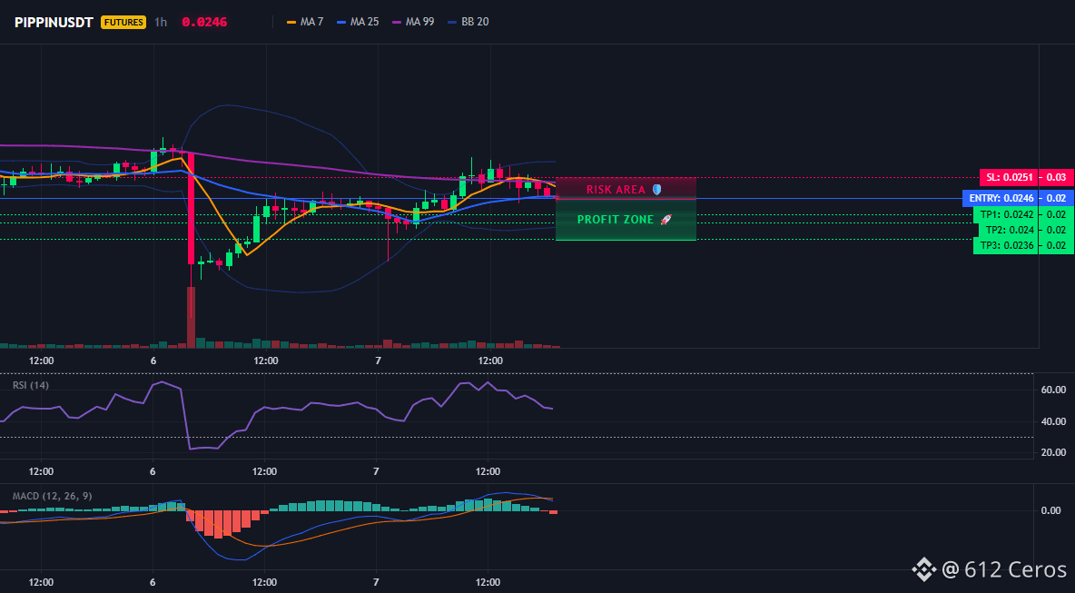
Task: Click the orange MA 7 legend marker
Action: (x=291, y=22)
